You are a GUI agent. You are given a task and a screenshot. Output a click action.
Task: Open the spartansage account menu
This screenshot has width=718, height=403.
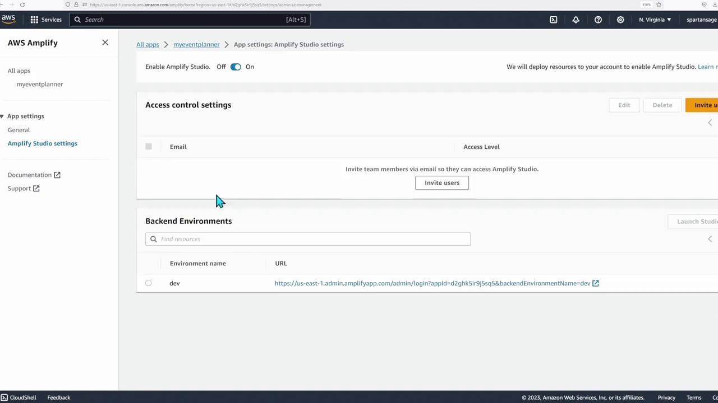coord(702,20)
